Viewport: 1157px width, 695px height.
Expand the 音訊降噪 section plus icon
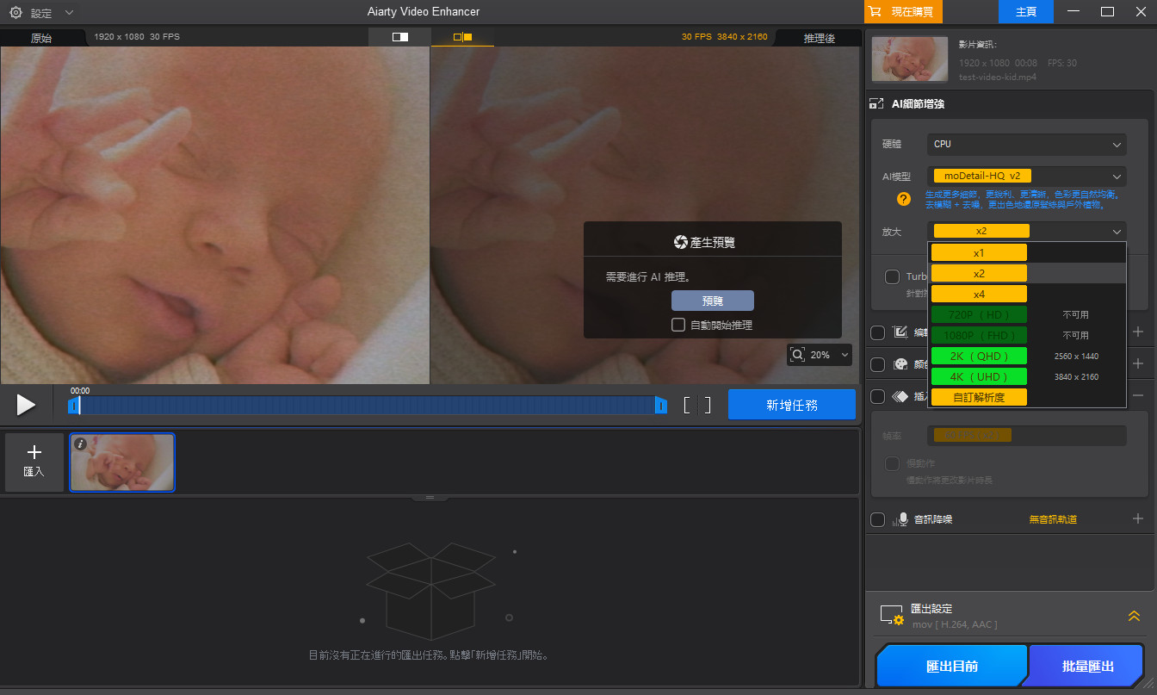(1138, 518)
